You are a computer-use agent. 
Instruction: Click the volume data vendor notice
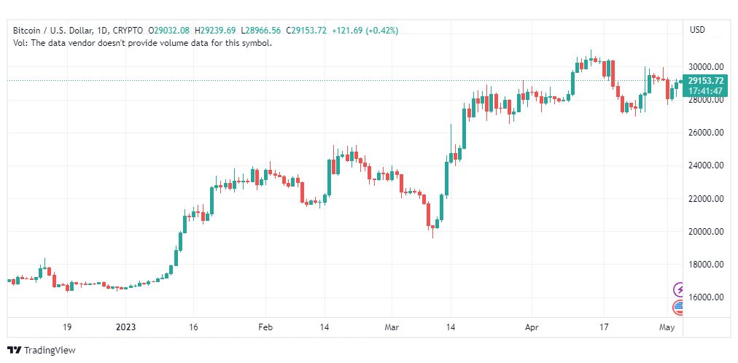coord(143,43)
